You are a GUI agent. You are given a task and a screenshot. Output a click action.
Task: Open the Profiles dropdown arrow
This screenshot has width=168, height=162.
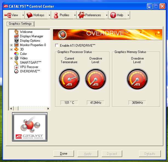[x=75, y=15]
